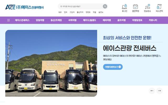Click the 에이스관광 전세버스 banner title
168x105 pixels.
[130, 48]
